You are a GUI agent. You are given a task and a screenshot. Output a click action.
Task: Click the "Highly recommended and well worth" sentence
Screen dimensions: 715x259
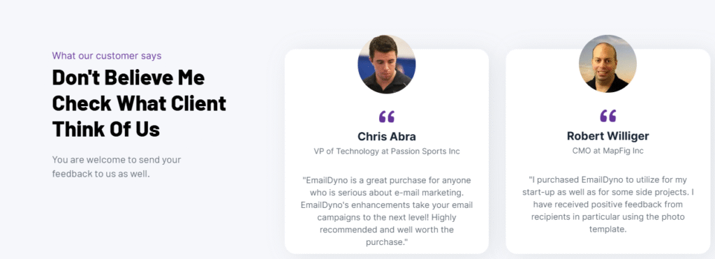pyautogui.click(x=387, y=223)
